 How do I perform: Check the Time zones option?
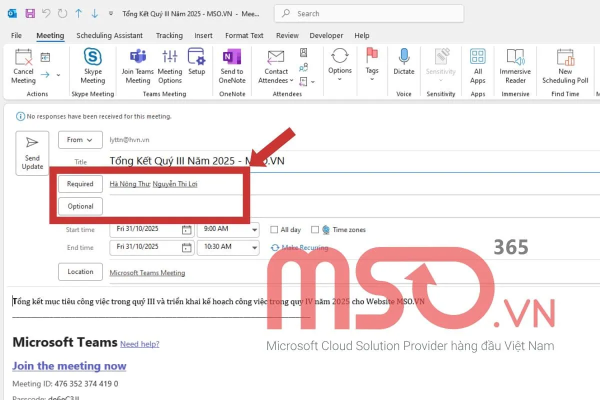coord(315,229)
